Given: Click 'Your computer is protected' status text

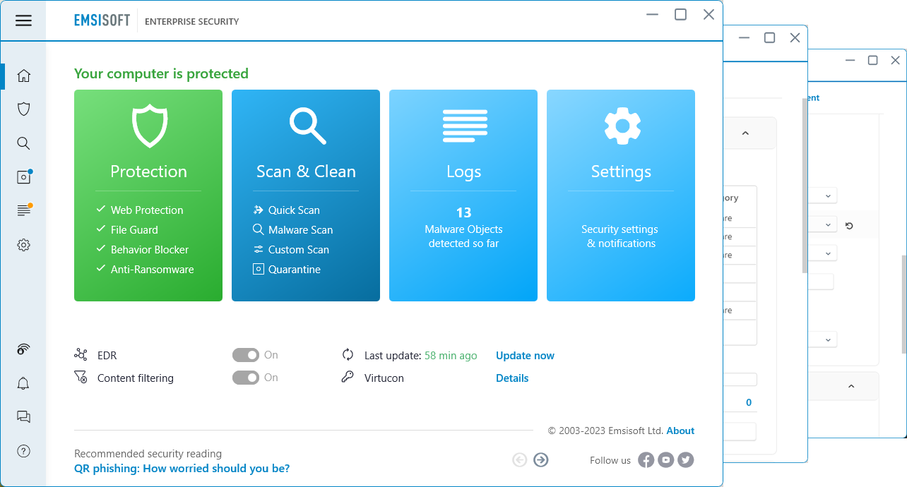Looking at the screenshot, I should tap(161, 73).
